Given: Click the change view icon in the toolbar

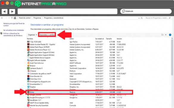Looking at the screenshot, I should pyautogui.click(x=163, y=35).
